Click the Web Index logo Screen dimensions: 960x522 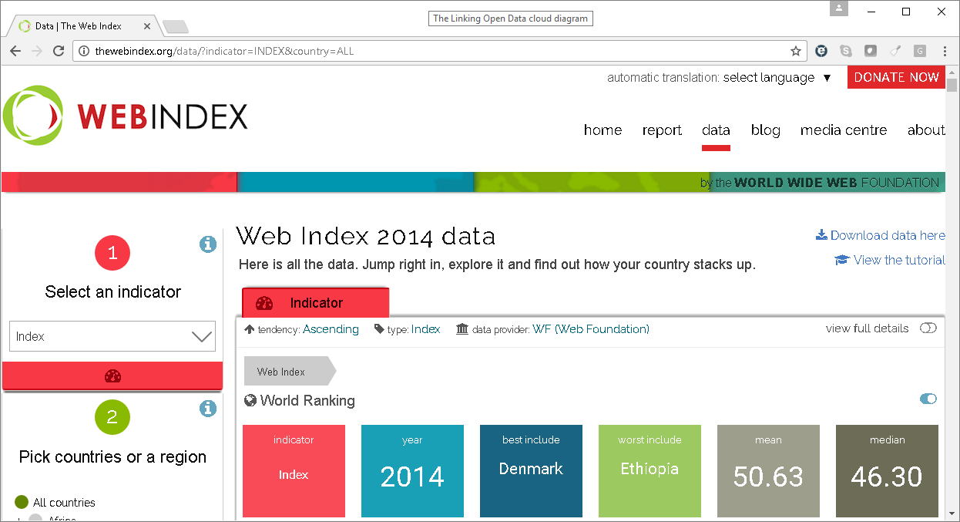pyautogui.click(x=126, y=116)
